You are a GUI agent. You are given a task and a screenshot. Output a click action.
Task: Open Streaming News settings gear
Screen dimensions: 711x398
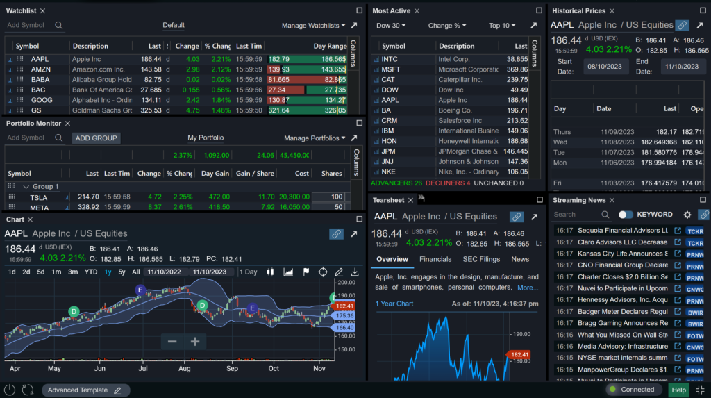point(687,215)
